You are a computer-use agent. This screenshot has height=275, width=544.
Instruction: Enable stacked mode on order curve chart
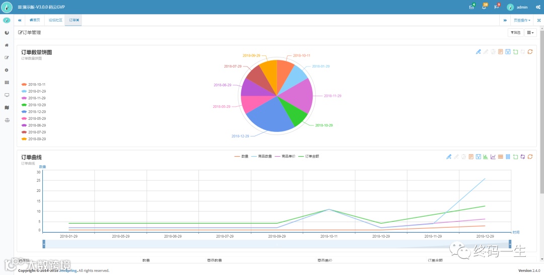pos(500,157)
